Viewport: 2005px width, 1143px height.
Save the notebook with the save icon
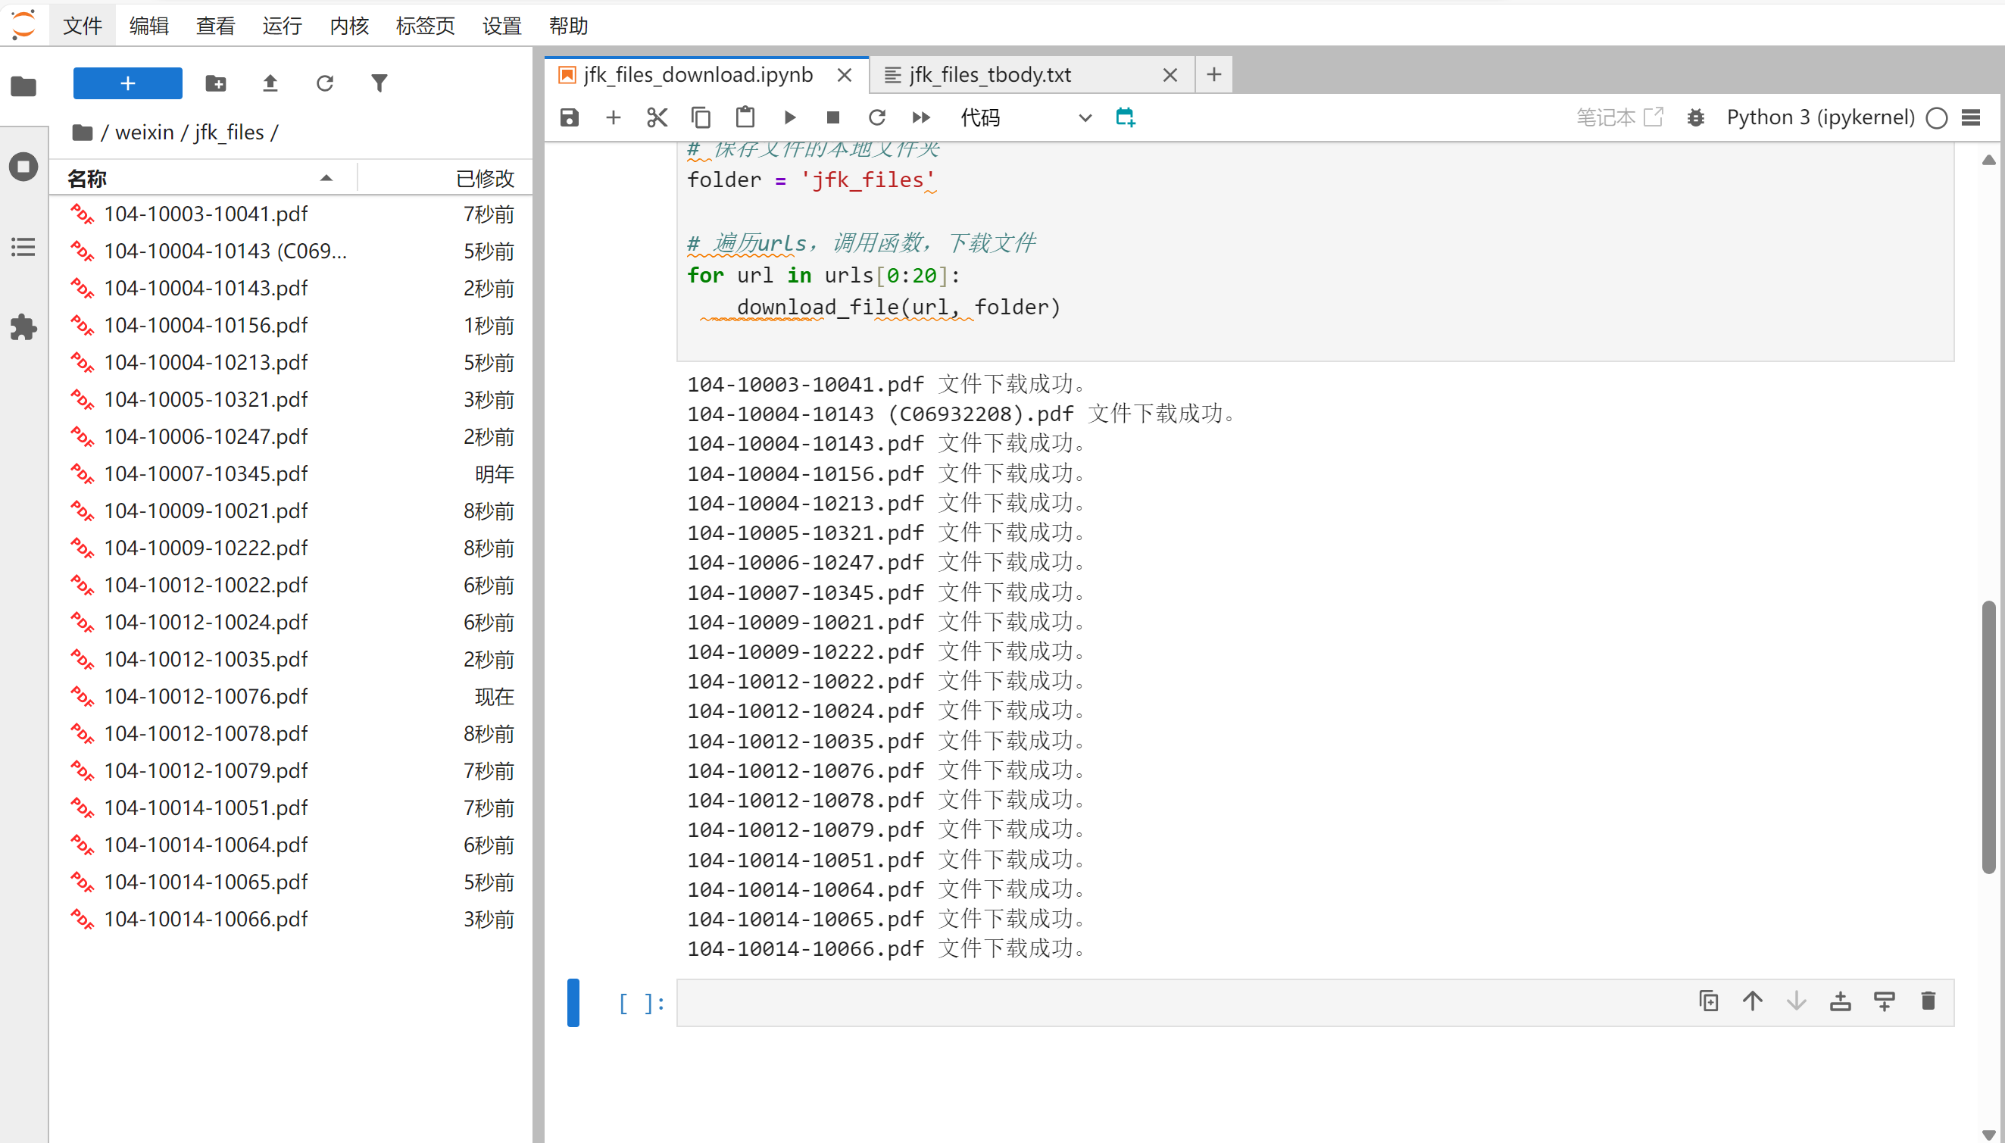click(x=569, y=117)
